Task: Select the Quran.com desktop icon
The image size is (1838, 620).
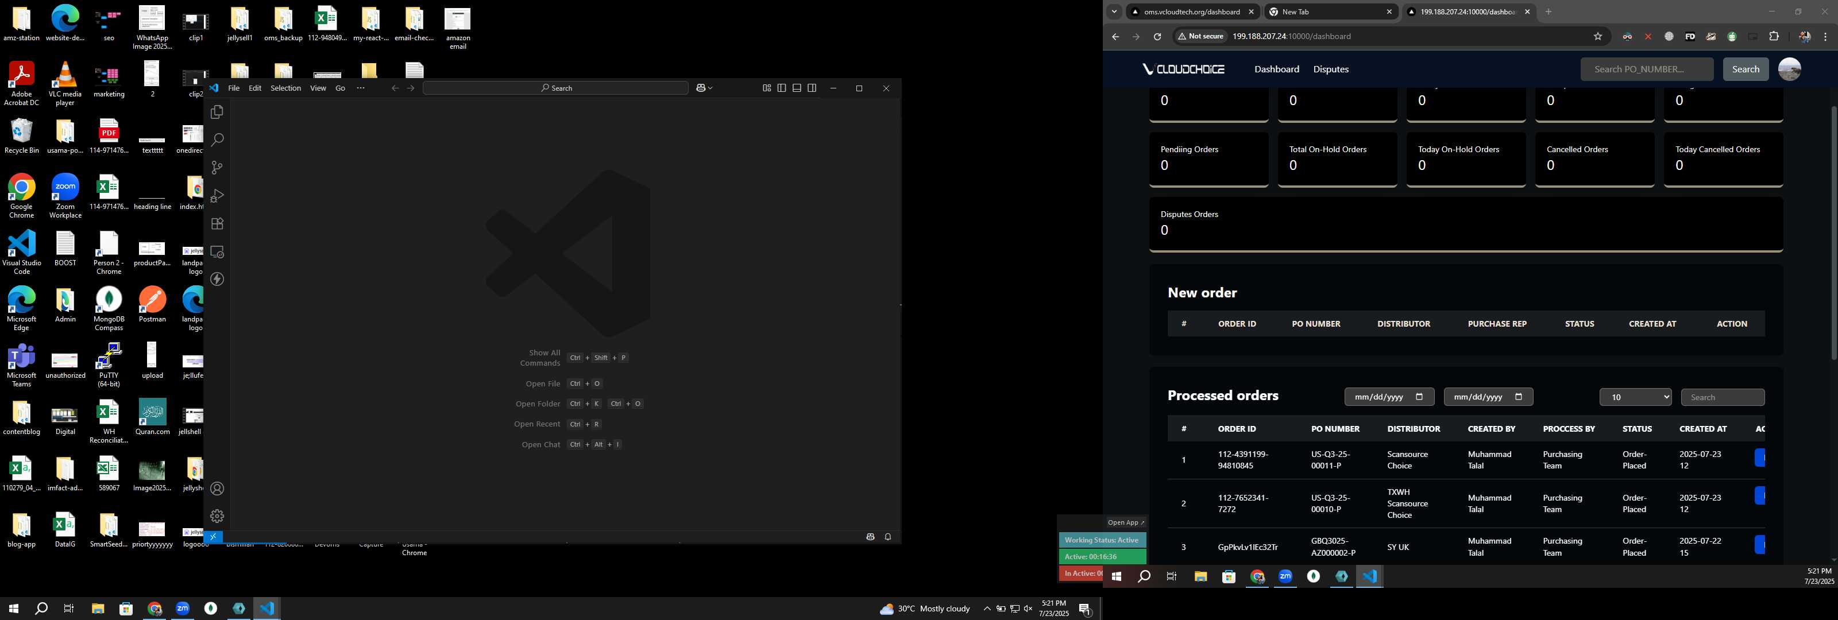Action: [x=152, y=417]
